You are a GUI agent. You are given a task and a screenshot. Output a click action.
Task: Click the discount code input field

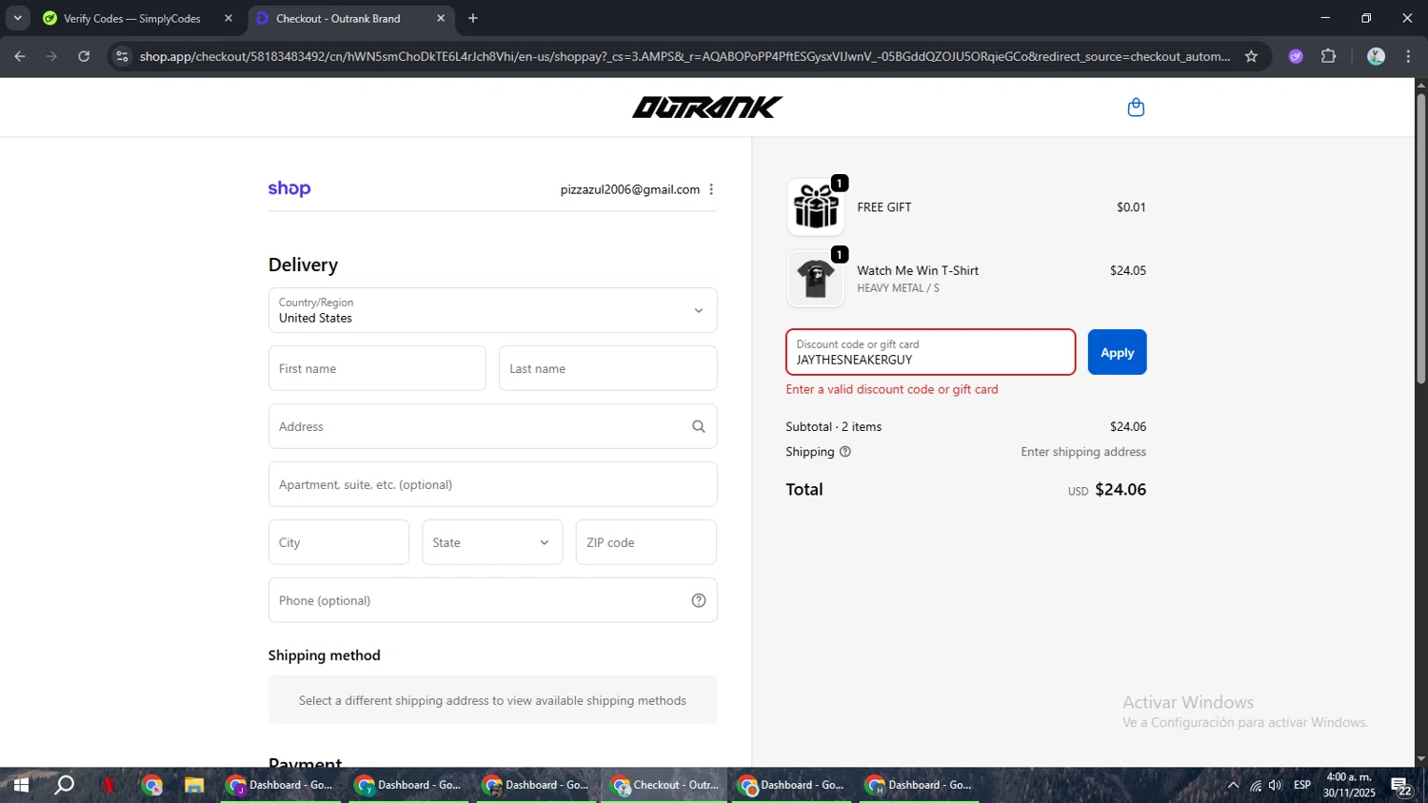point(930,352)
